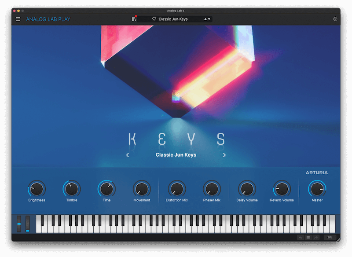Open the MIDI list icon between undo and redo
This screenshot has height=257, width=352.
(x=308, y=238)
